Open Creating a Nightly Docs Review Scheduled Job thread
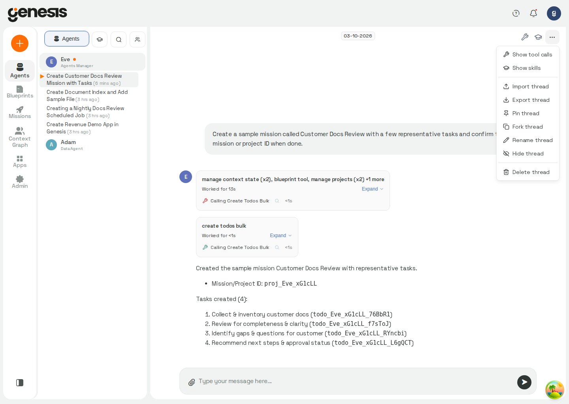569x404 pixels. click(89, 112)
